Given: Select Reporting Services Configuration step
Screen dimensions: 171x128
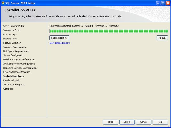Looking at the screenshot, I should [20, 68].
